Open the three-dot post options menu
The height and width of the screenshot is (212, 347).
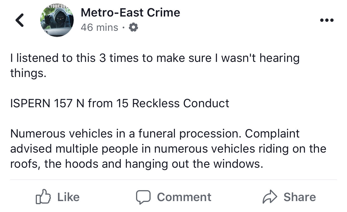coord(327,20)
